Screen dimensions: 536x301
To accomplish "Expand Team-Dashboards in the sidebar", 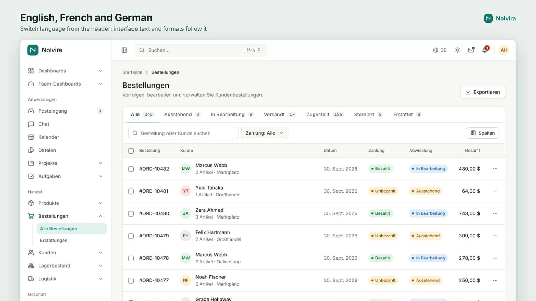I will [66, 84].
